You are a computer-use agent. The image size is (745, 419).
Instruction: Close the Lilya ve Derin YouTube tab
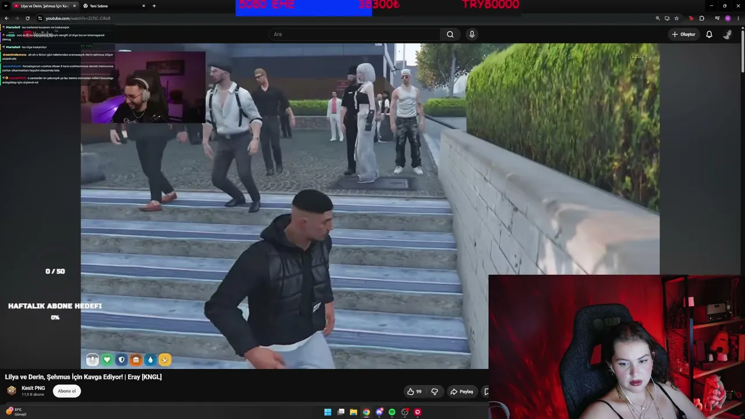coord(74,6)
